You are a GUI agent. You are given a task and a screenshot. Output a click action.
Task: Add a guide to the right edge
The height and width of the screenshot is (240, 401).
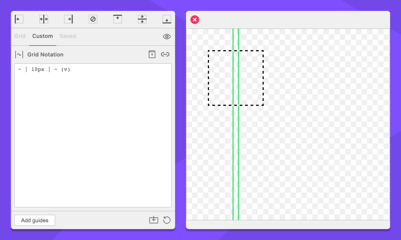(x=68, y=19)
